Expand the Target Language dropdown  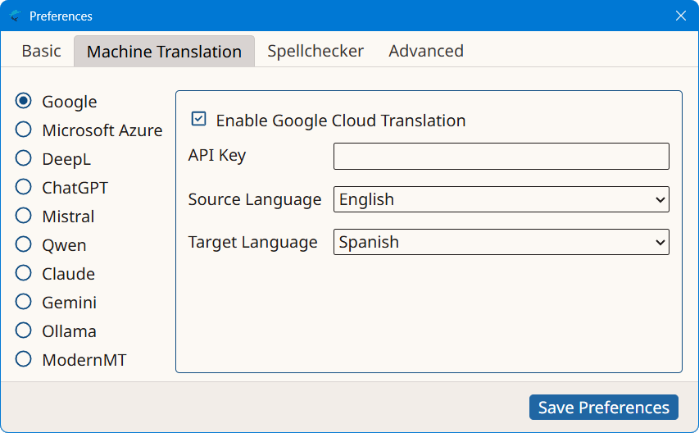[501, 242]
